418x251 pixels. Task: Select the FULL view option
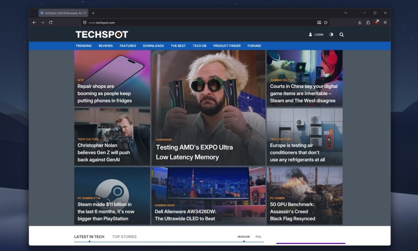(259, 237)
